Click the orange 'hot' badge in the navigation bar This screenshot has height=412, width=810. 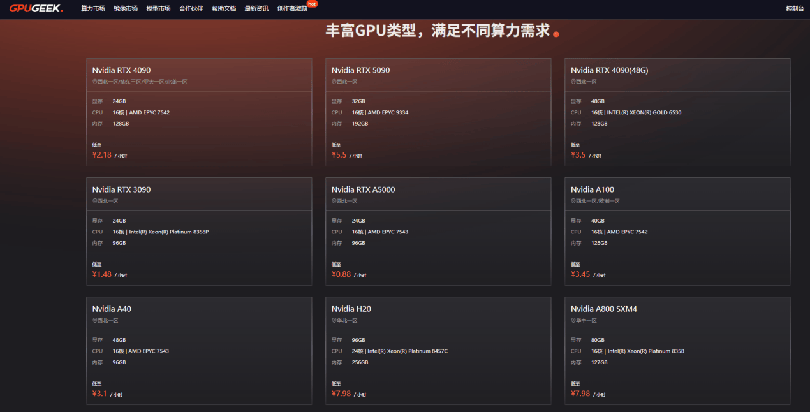click(311, 4)
